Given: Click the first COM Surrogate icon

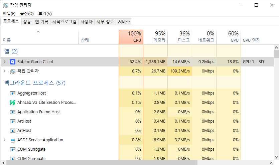Looking at the screenshot, I should click(13, 149).
